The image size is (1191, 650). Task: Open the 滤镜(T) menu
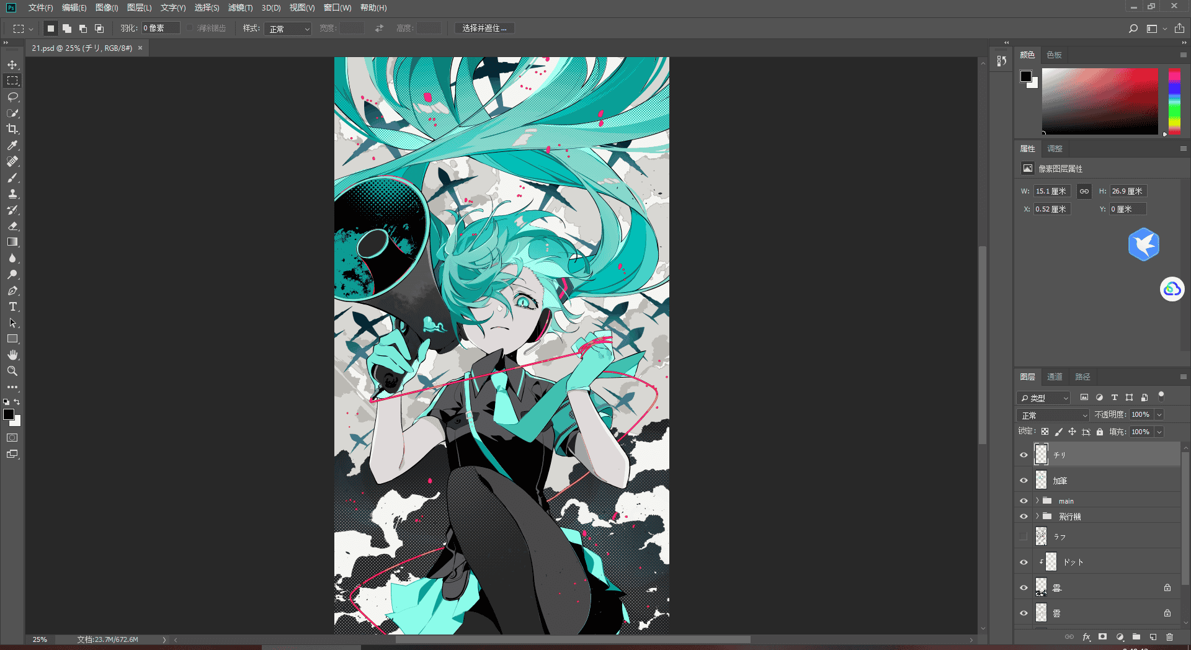click(x=240, y=7)
